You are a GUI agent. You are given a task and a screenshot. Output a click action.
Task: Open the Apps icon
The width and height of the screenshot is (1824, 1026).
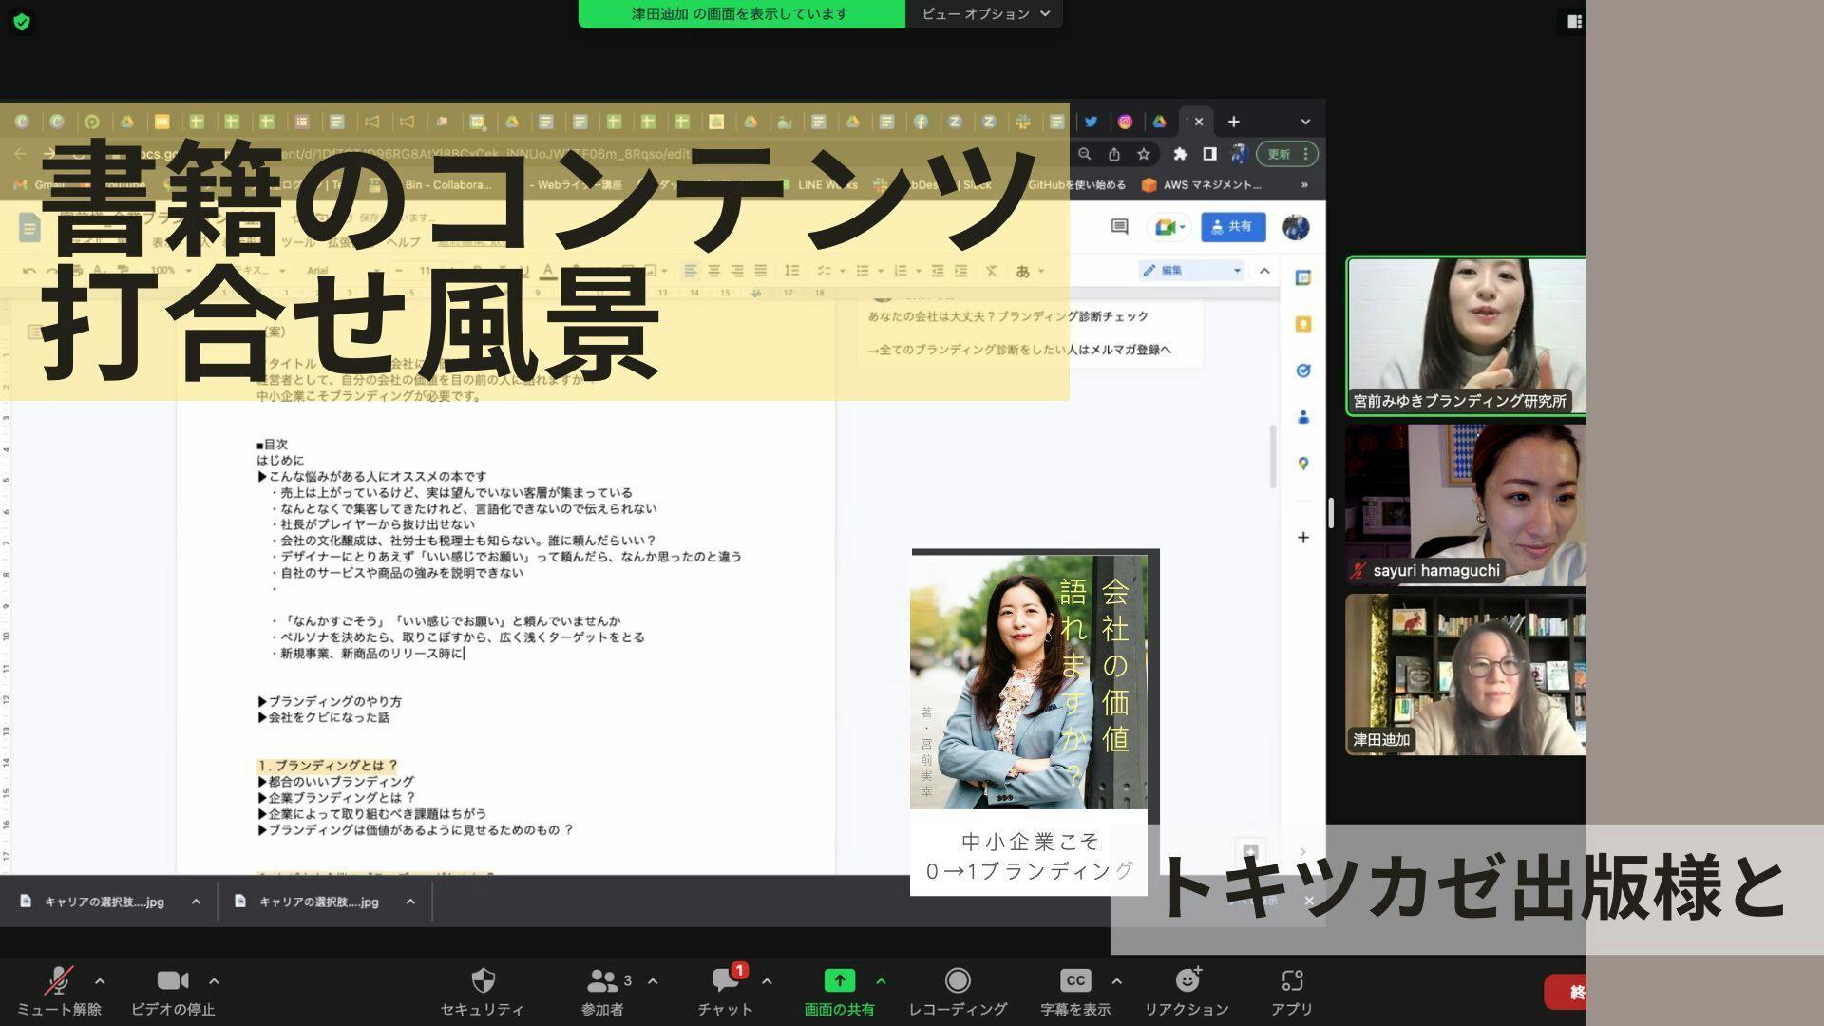tap(1291, 980)
